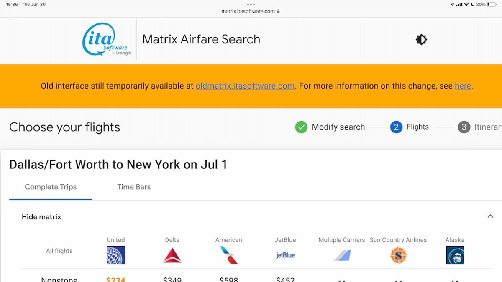
Task: Click the American Airlines logo
Action: 229,255
